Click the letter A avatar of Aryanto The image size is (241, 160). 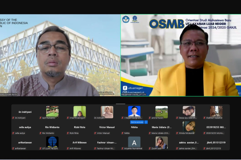134,142
